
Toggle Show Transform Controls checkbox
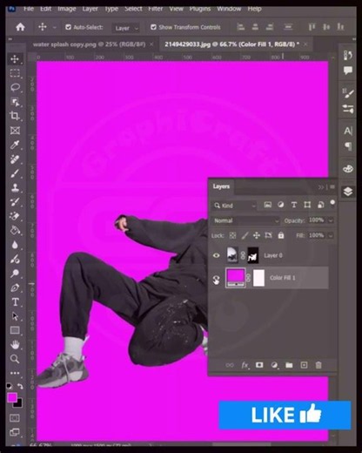tap(153, 27)
